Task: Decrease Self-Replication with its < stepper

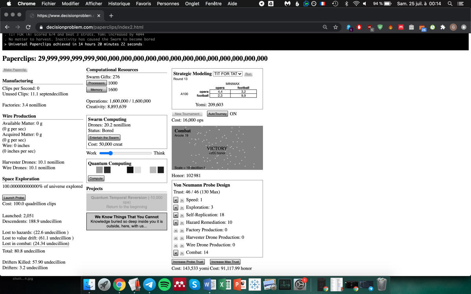Action: pyautogui.click(x=175, y=215)
